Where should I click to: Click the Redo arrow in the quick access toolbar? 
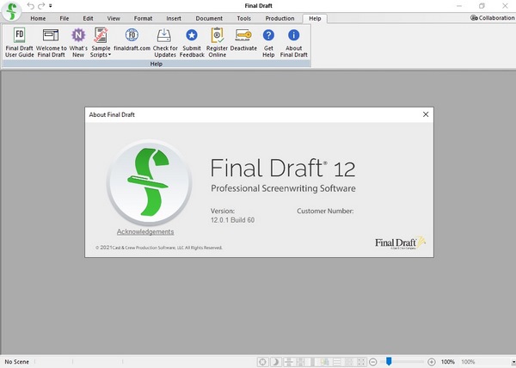pos(41,6)
